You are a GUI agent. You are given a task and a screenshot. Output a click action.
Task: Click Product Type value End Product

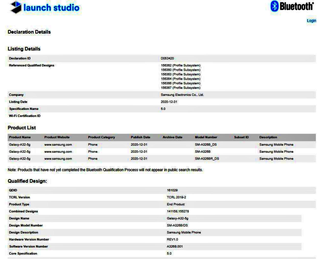176,204
